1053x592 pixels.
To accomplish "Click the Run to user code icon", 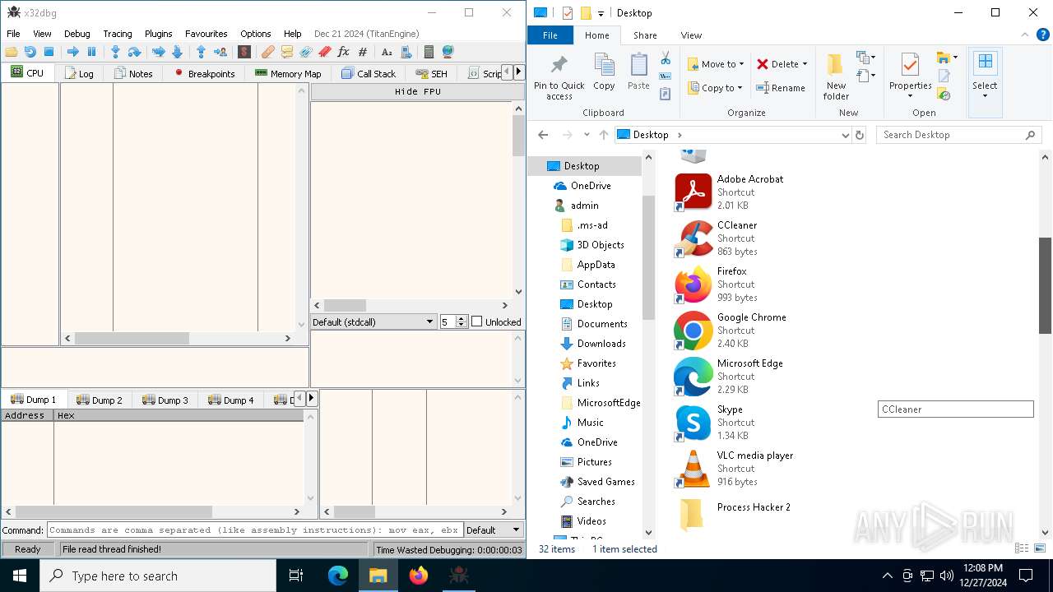I will click(220, 52).
